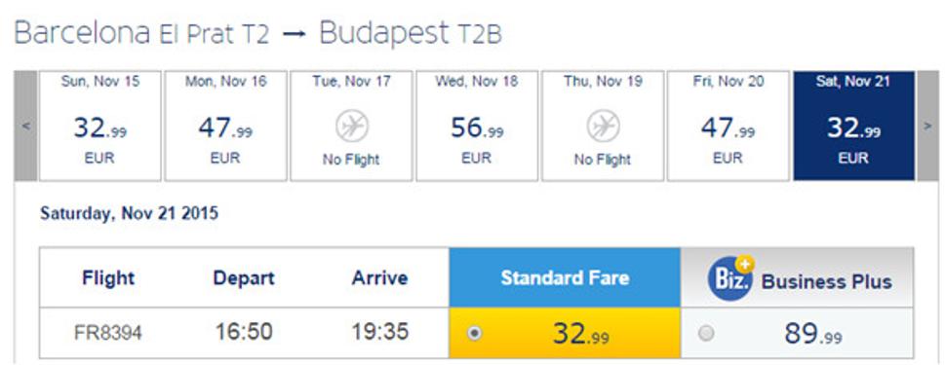Viewport: 945px width, 365px height.
Task: Pick the Fri, Nov 20 fare tab
Action: pyautogui.click(x=728, y=126)
